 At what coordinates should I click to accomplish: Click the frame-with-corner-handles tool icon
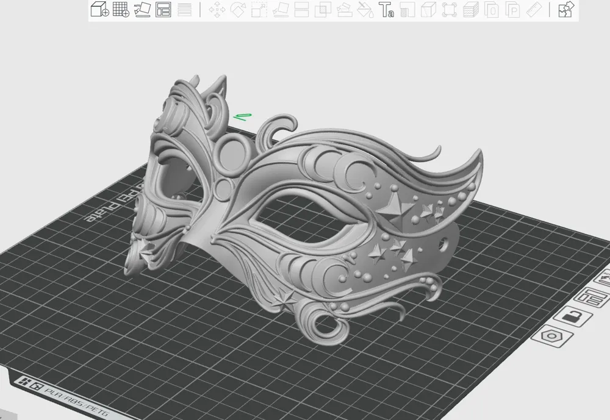click(x=450, y=10)
